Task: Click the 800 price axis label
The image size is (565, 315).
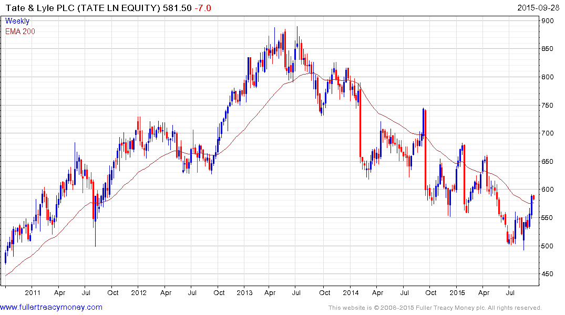Action: [x=548, y=77]
